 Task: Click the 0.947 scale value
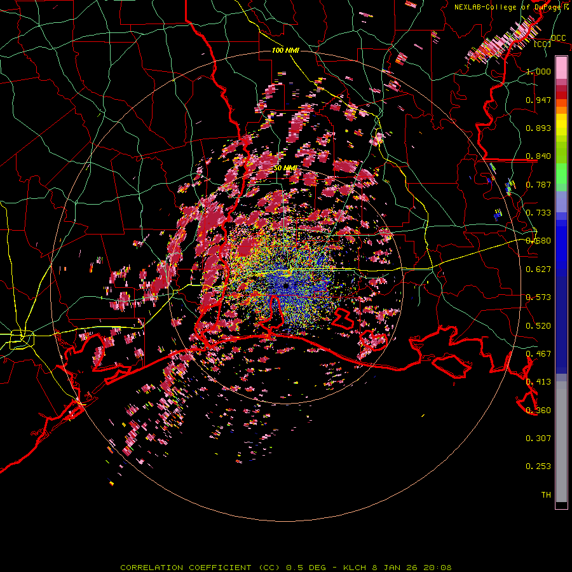538,100
